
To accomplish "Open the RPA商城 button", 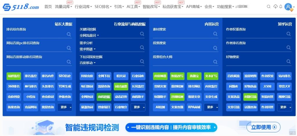I will [x=194, y=107].
